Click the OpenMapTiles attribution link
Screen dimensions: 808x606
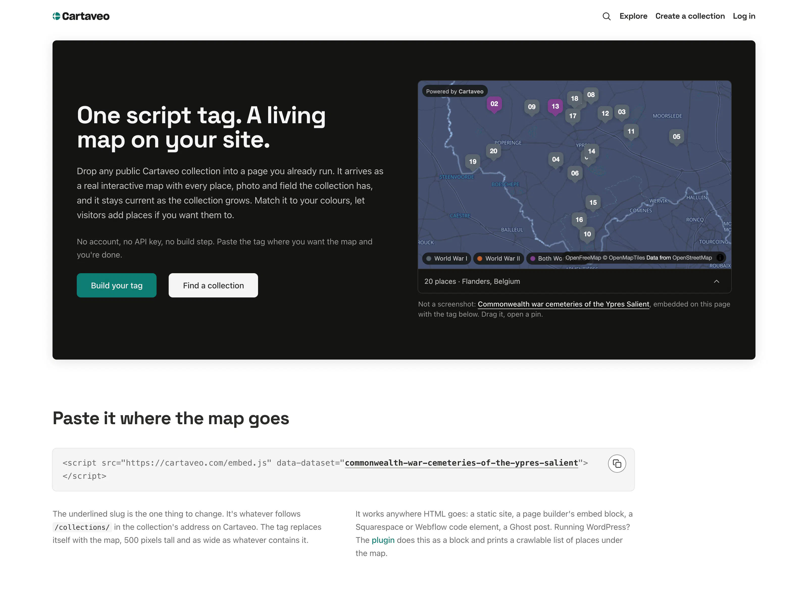[623, 258]
